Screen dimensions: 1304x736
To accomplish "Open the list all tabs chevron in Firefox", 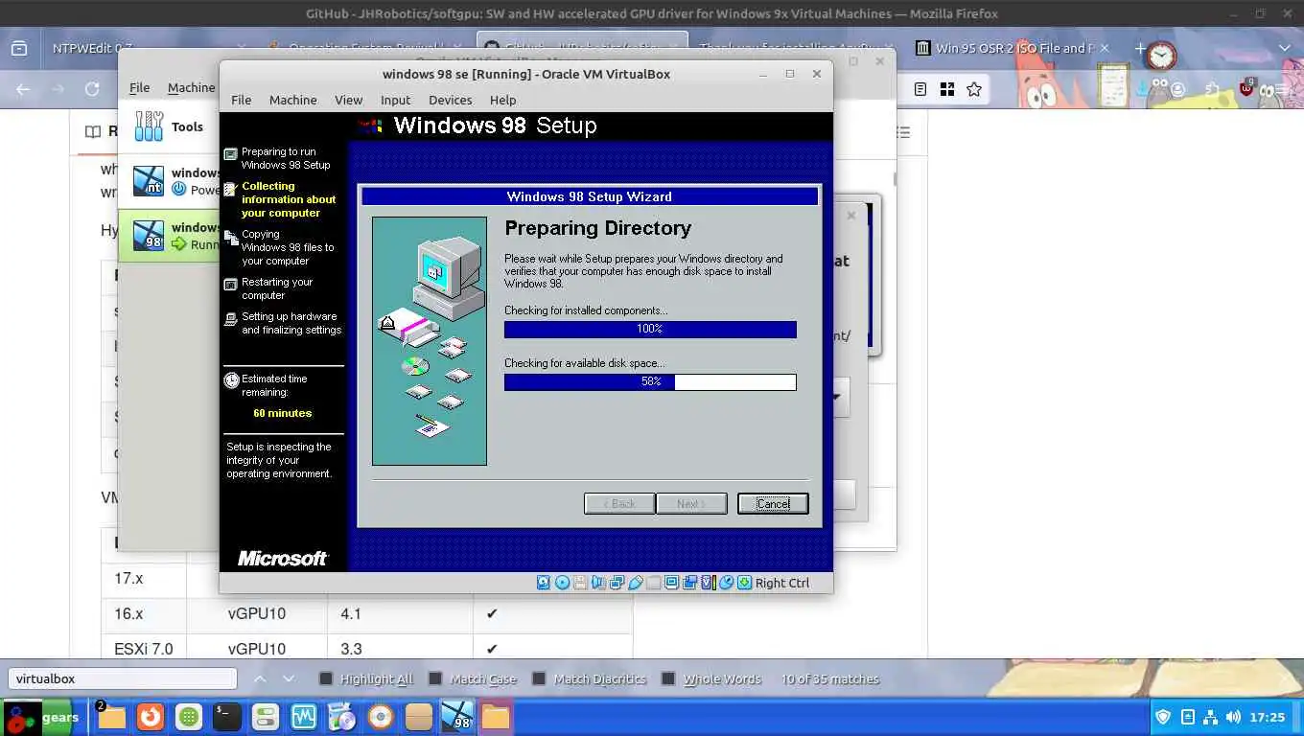I will tap(1285, 48).
